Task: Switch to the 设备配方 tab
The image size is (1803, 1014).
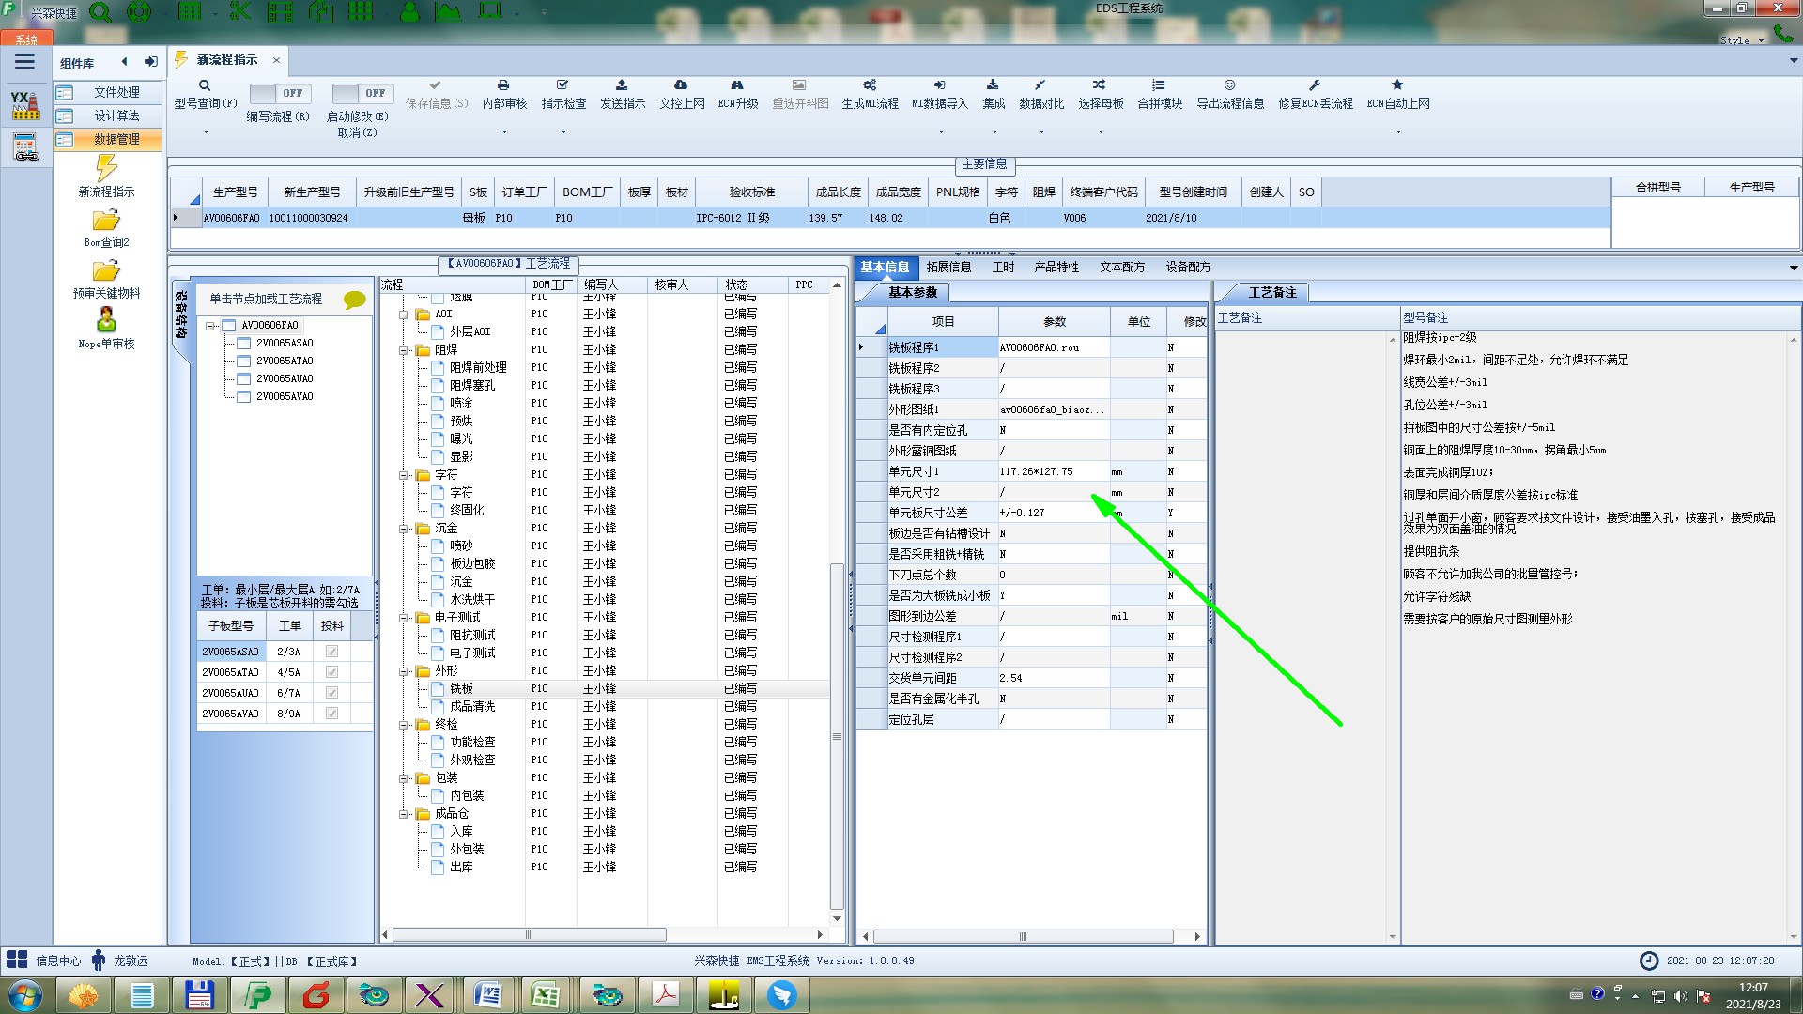Action: coord(1188,268)
